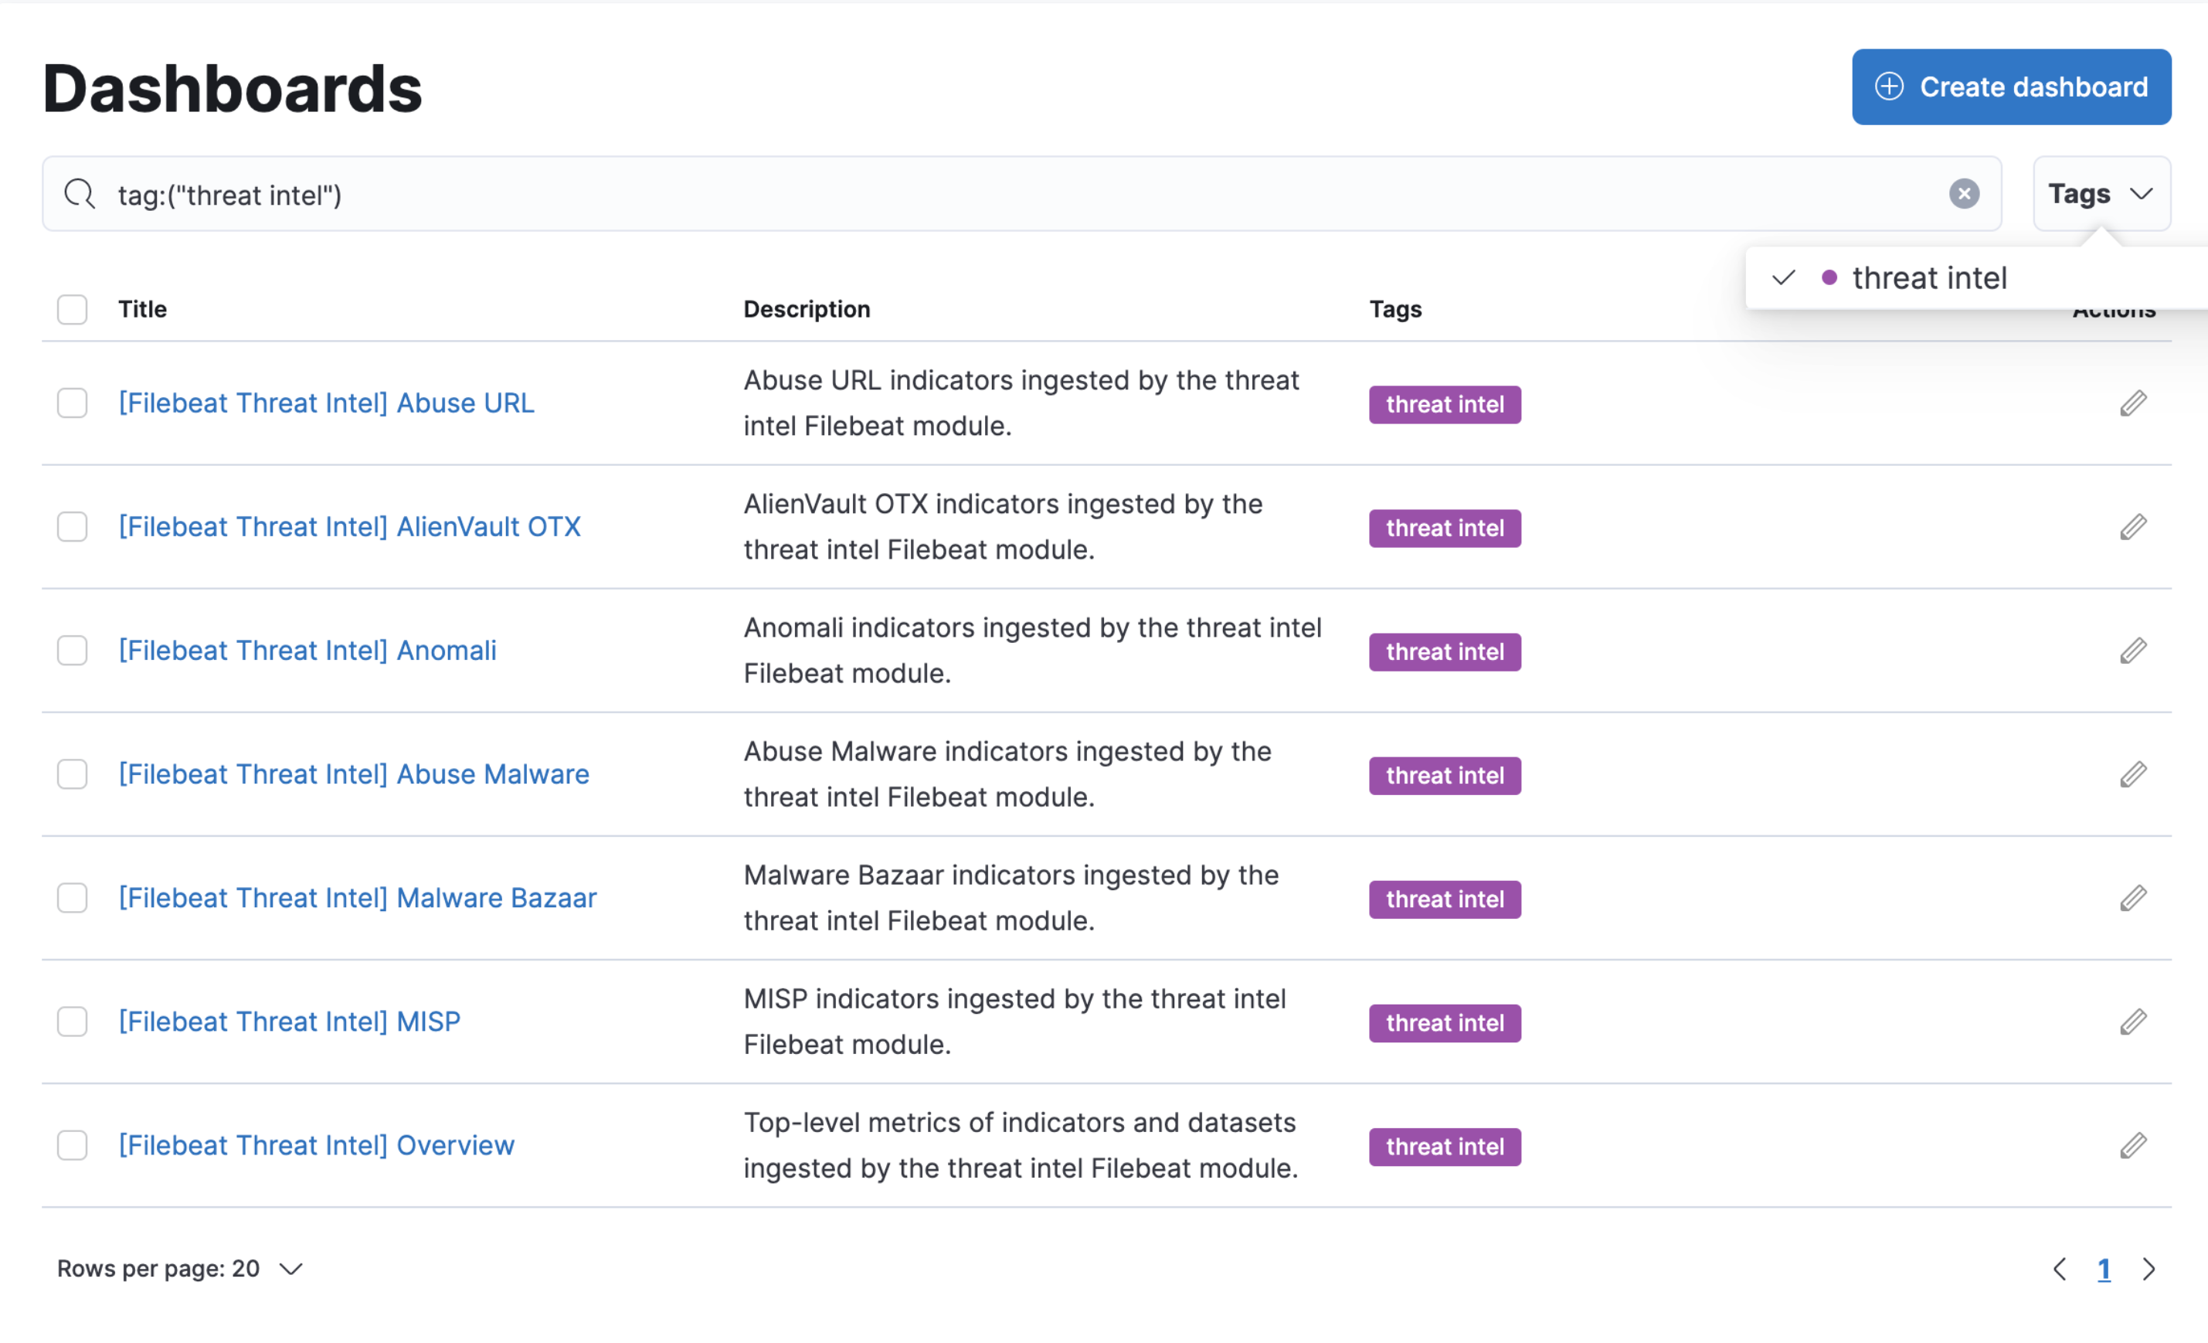Edit the Anomali dashboard via pencil icon

point(2133,651)
